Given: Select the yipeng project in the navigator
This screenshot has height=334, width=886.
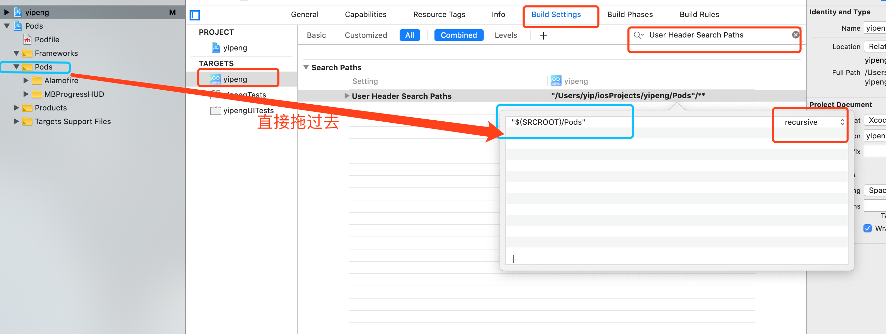Looking at the screenshot, I should pos(92,12).
